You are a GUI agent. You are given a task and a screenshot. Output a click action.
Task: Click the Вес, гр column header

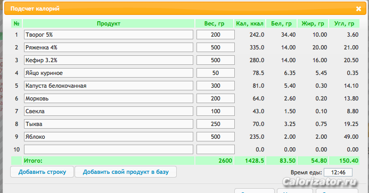(x=214, y=23)
